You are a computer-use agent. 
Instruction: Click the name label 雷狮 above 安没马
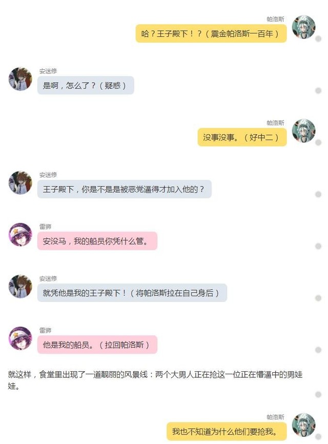tap(45, 227)
